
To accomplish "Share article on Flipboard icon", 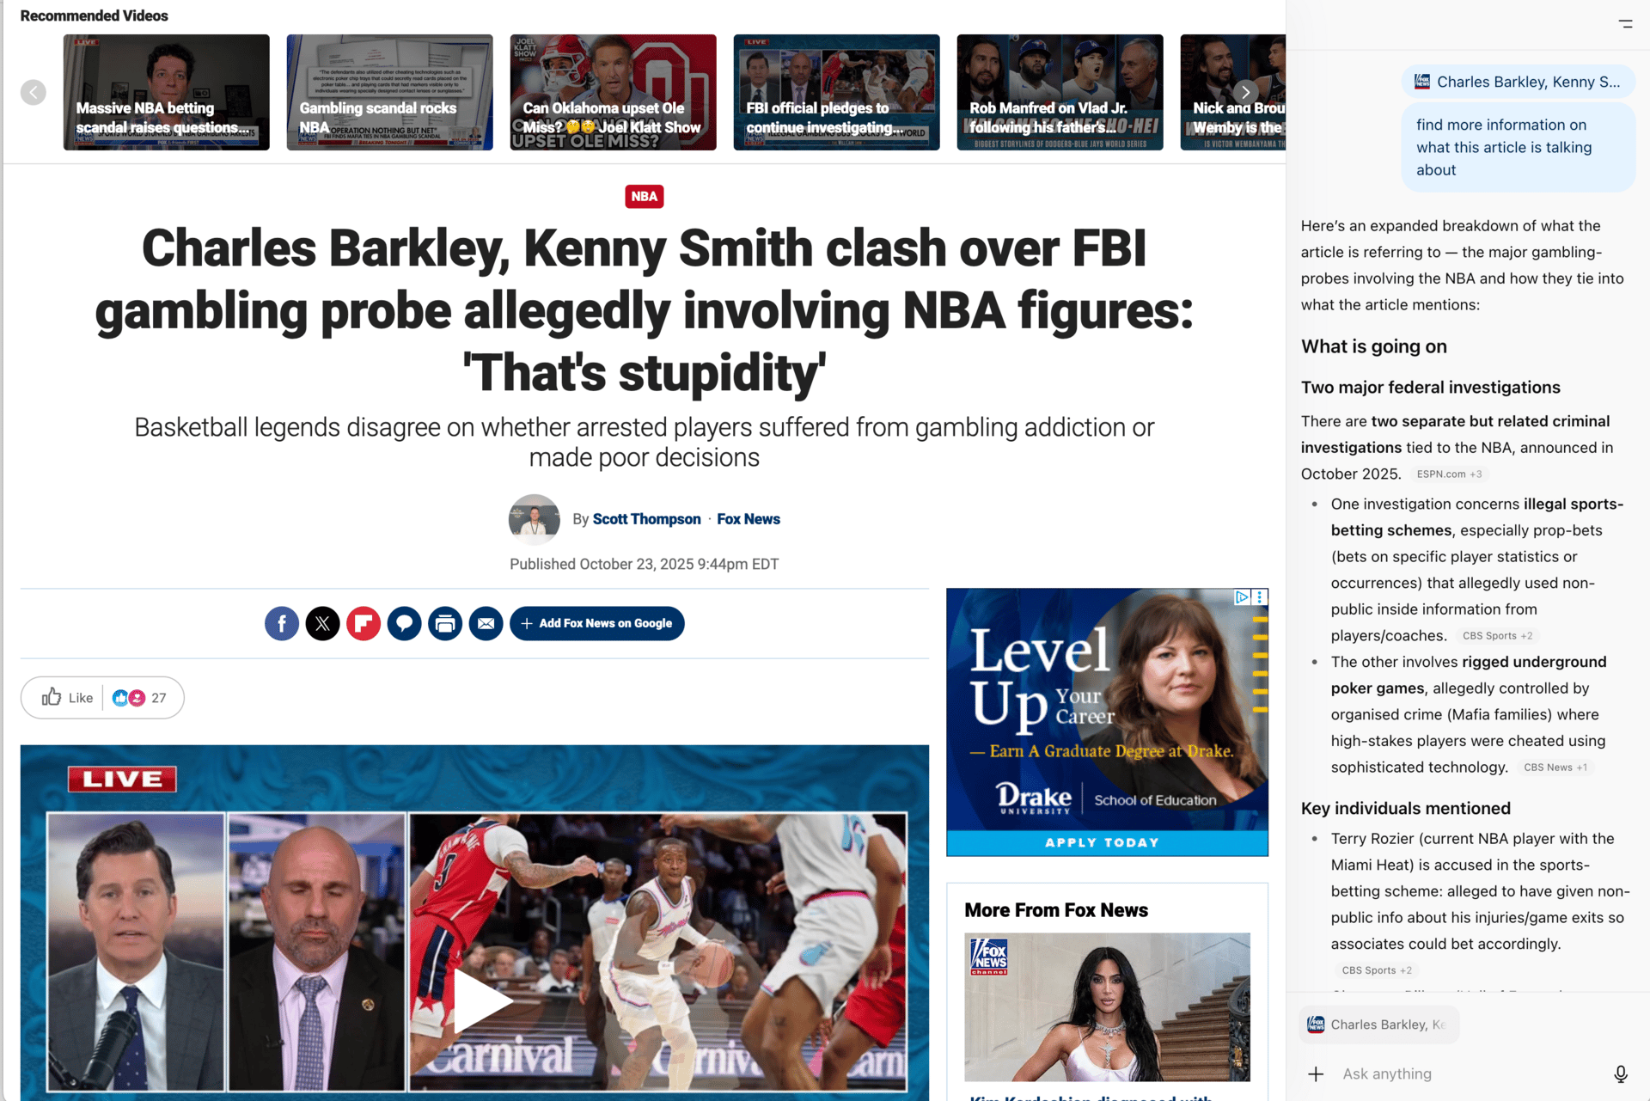I will pyautogui.click(x=364, y=623).
